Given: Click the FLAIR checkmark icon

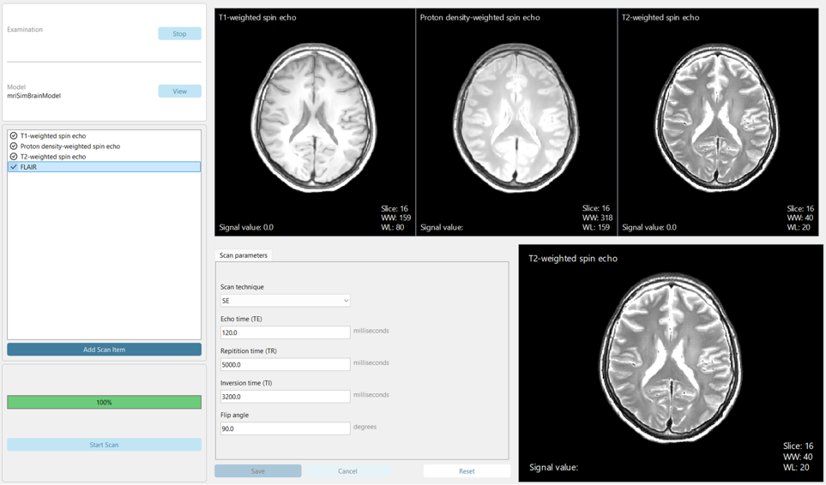Looking at the screenshot, I should [x=14, y=167].
